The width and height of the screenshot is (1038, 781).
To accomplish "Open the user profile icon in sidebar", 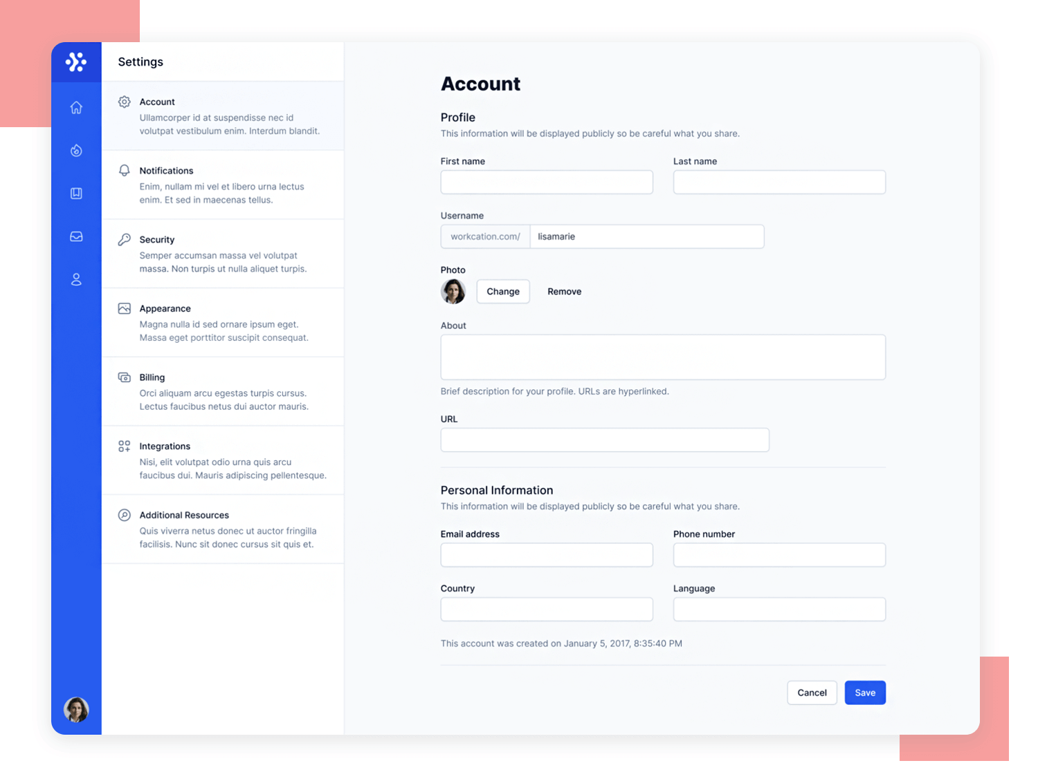I will 76,279.
